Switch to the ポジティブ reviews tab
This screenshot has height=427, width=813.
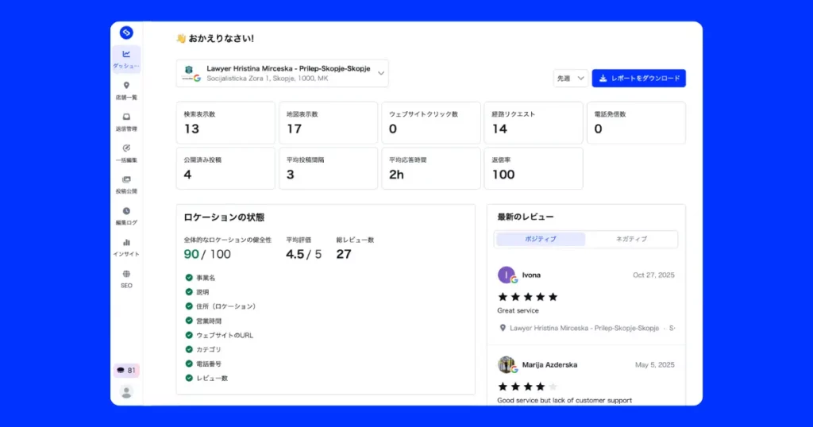point(540,239)
